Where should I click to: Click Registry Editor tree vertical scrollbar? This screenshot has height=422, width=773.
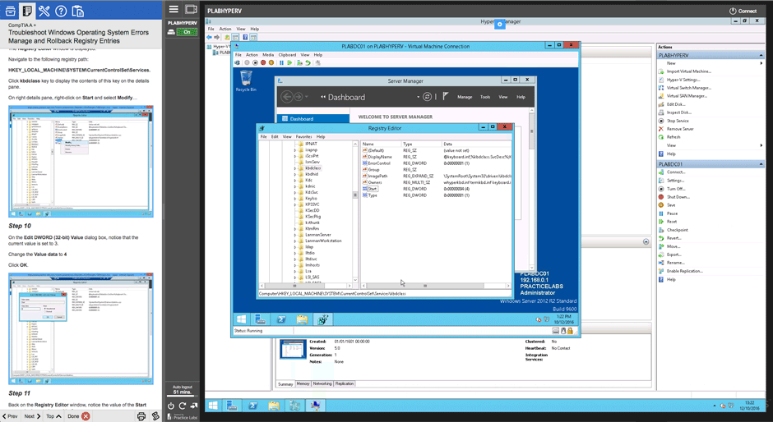[x=355, y=195]
